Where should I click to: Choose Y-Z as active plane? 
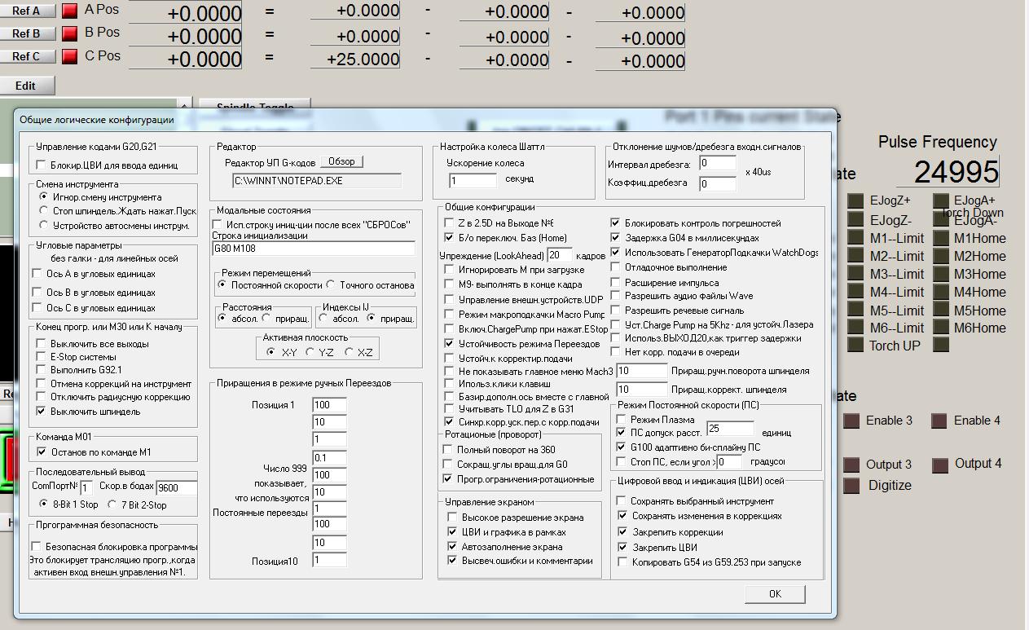310,352
